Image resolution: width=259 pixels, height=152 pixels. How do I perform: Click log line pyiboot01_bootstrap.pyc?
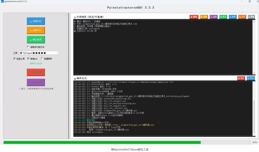[x=102, y=99]
